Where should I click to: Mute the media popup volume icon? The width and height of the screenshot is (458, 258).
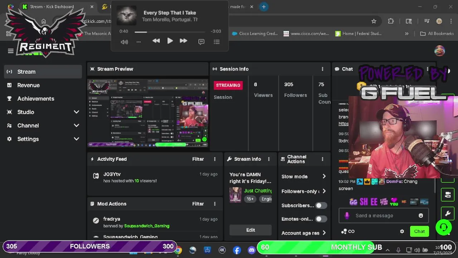coord(124,42)
